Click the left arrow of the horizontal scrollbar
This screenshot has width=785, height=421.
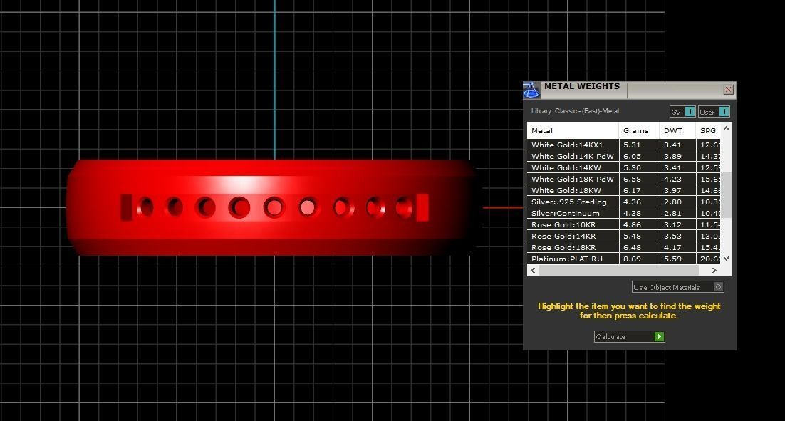pyautogui.click(x=533, y=270)
